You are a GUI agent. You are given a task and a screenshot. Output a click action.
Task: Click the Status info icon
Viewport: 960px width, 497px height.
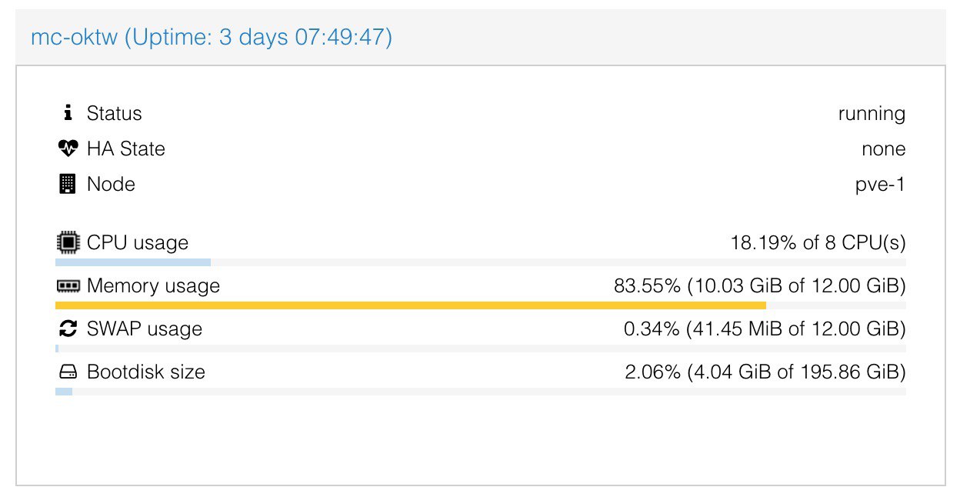coord(68,113)
